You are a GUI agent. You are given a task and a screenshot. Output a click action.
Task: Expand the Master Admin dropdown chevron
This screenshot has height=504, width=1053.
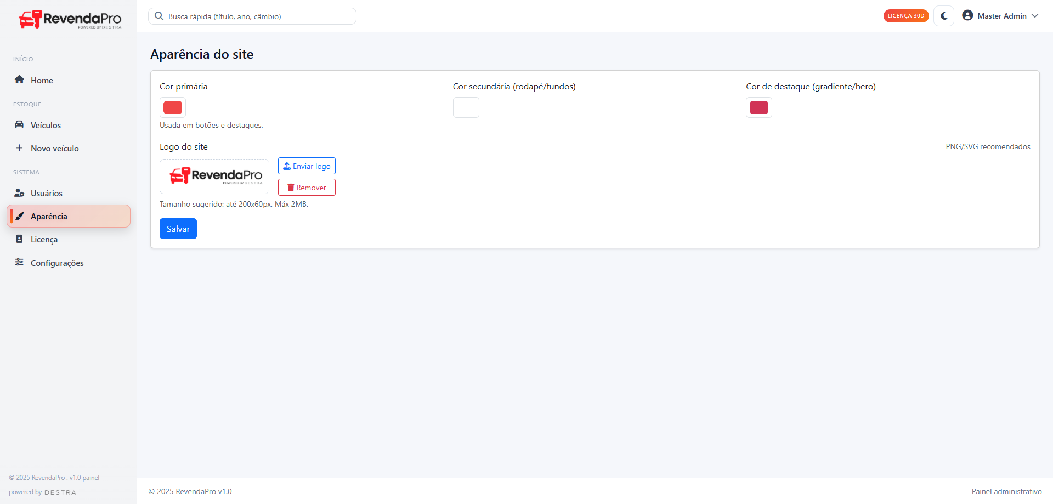[1035, 16]
